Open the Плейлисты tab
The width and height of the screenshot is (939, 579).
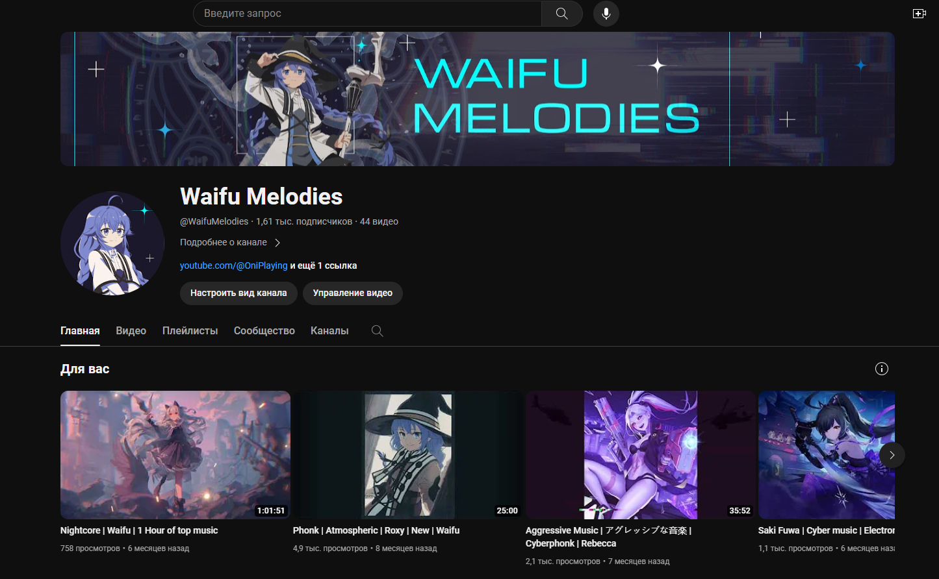click(190, 331)
